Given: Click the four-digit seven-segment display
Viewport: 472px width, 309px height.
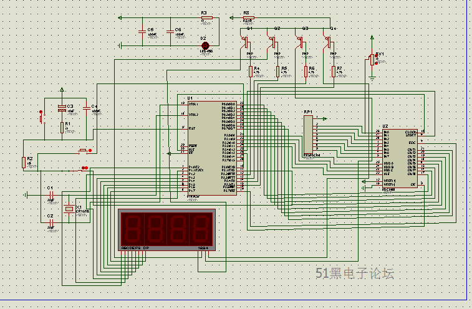Looking at the screenshot, I should click(x=166, y=230).
